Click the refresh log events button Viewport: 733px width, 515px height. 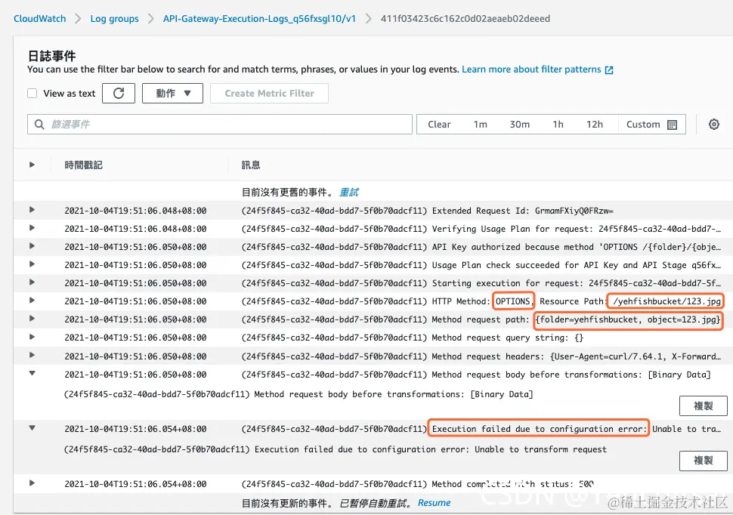[119, 94]
